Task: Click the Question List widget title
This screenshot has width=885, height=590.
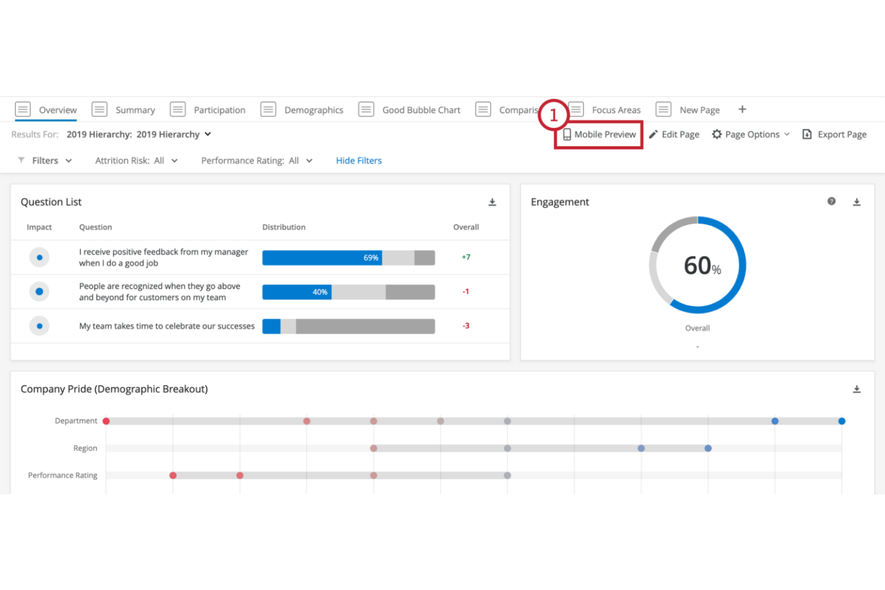Action: 51,202
